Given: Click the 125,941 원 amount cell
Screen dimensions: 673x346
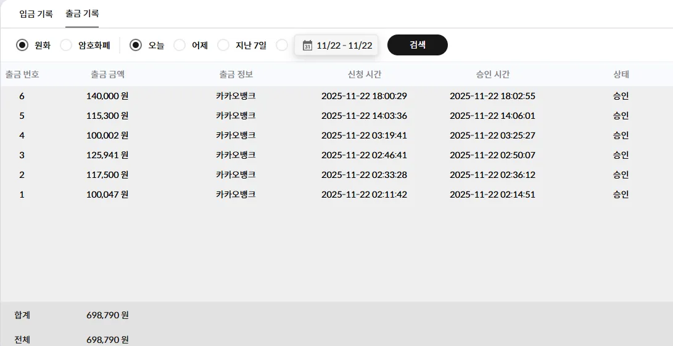Looking at the screenshot, I should 107,155.
